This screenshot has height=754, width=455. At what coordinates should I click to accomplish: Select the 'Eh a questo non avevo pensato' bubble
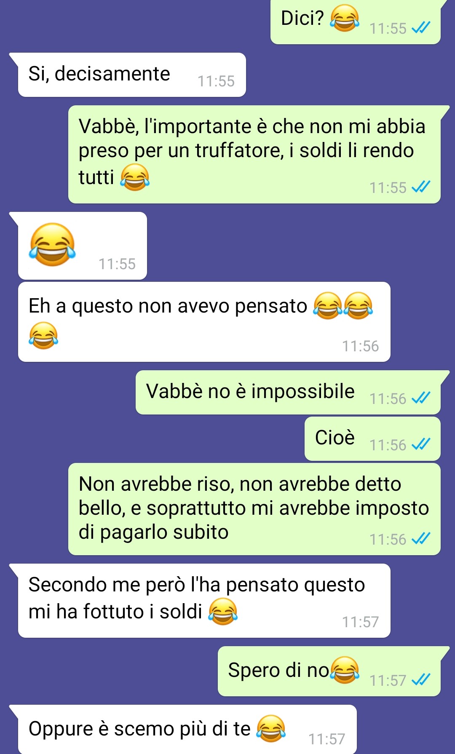204,322
